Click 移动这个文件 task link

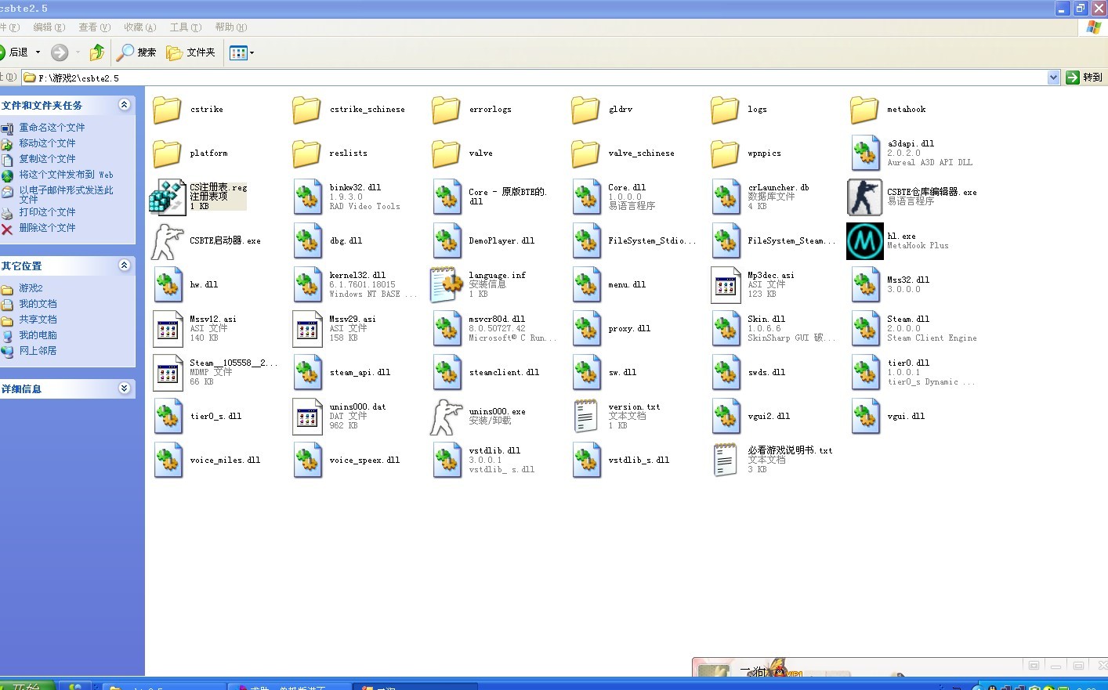tap(48, 143)
